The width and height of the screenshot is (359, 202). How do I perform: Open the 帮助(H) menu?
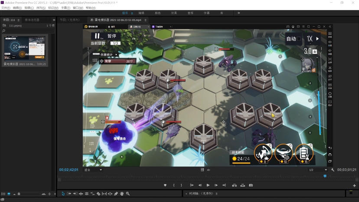(x=91, y=8)
